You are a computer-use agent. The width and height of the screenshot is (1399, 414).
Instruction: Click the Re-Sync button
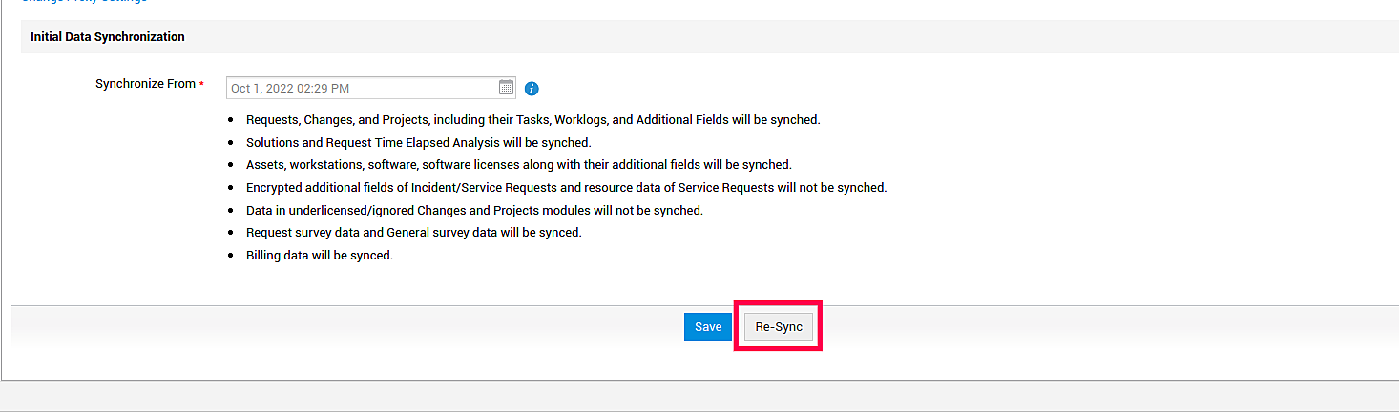click(779, 327)
